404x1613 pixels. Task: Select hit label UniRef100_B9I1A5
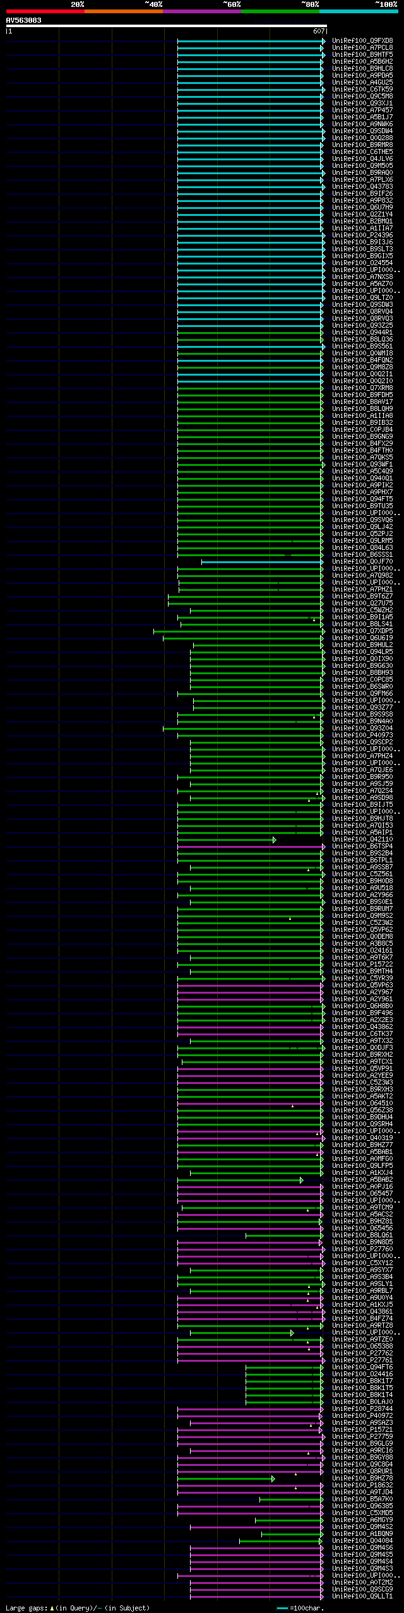tap(362, 617)
